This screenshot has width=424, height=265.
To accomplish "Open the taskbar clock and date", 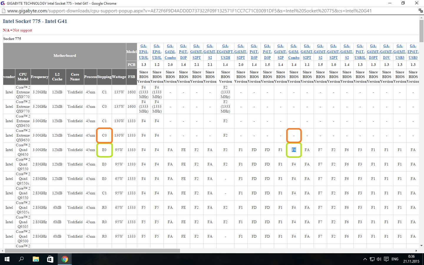I will click(411, 259).
